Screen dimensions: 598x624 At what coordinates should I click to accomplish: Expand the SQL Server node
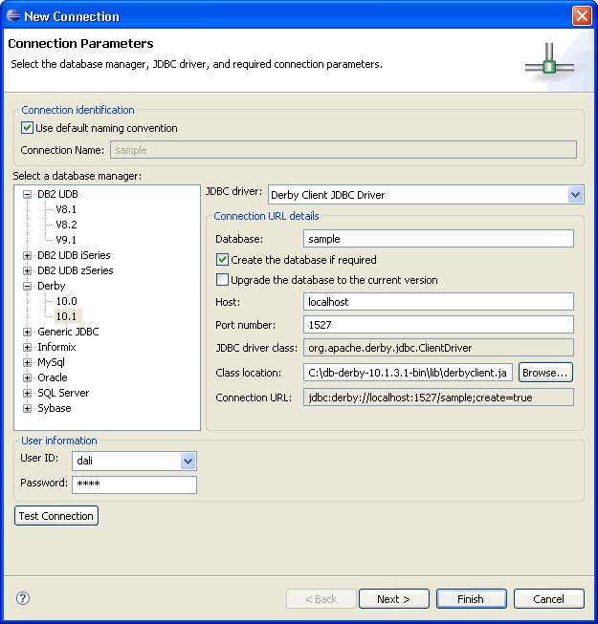click(27, 393)
